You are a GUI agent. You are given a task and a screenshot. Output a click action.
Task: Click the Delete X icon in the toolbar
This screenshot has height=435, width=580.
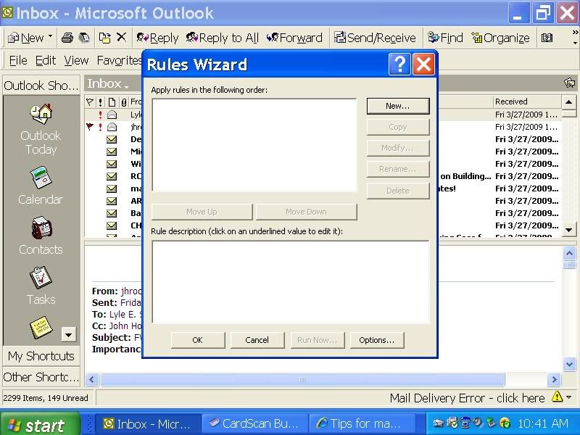(x=121, y=38)
